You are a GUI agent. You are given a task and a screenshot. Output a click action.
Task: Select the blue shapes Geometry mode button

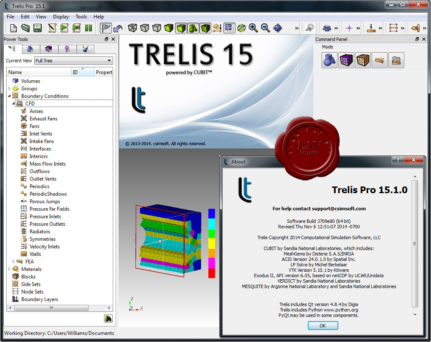coord(329,60)
